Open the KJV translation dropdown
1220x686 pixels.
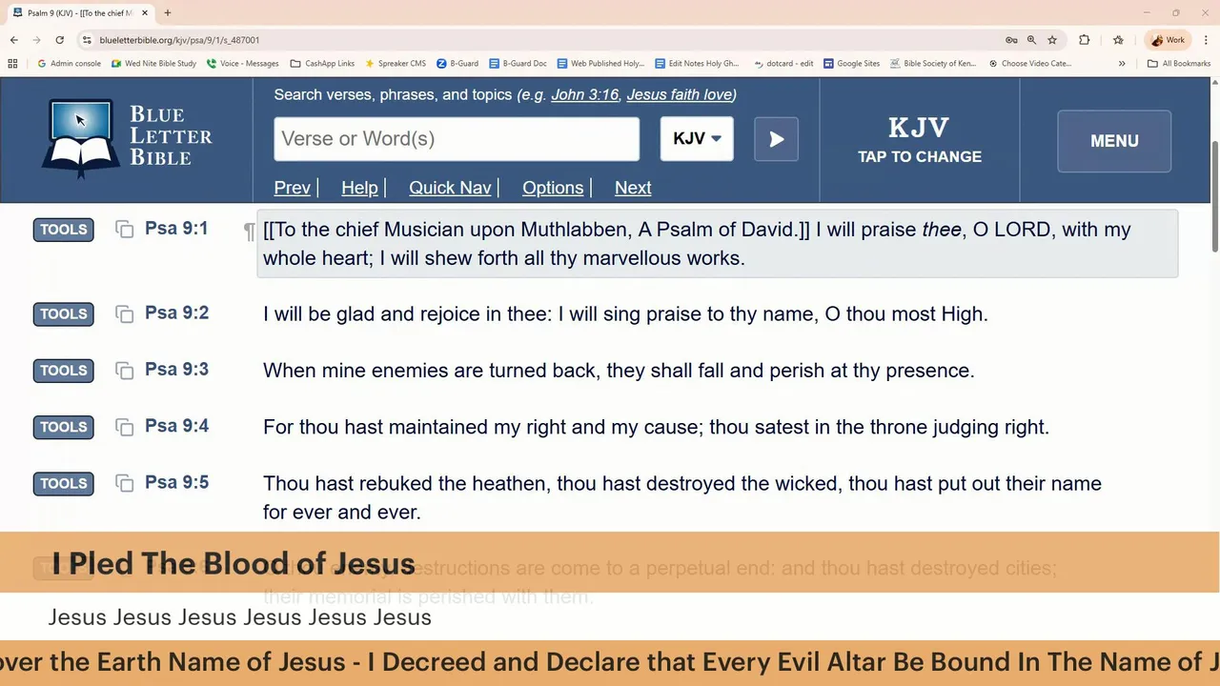coord(697,139)
